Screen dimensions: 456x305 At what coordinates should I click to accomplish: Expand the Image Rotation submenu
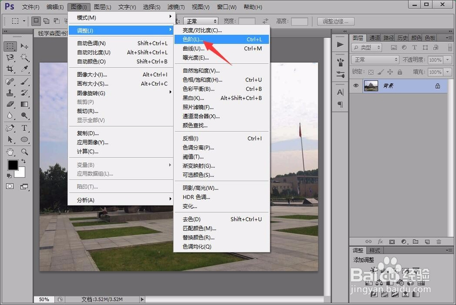click(121, 93)
